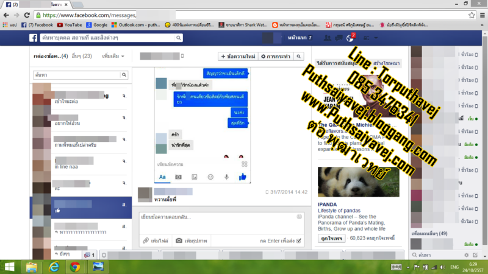Viewport: 488px width, 274px height.
Task: Open the emoji smiley picker in chat popup
Action: pyautogui.click(x=210, y=177)
